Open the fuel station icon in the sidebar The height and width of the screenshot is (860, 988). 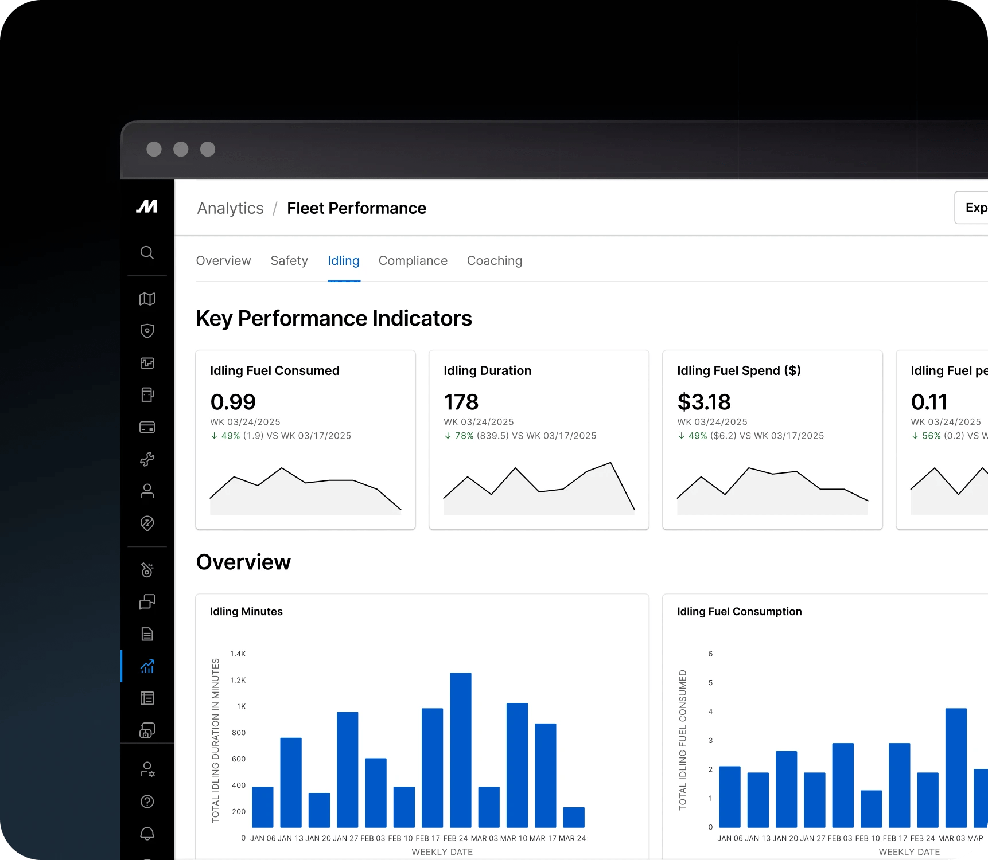(147, 394)
